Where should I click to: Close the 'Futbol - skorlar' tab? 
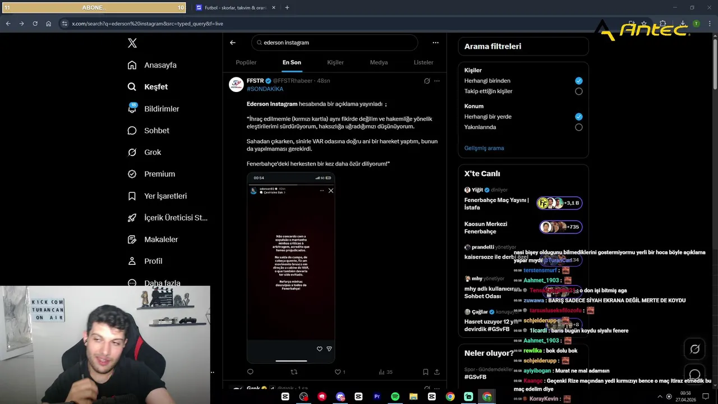pos(274,8)
